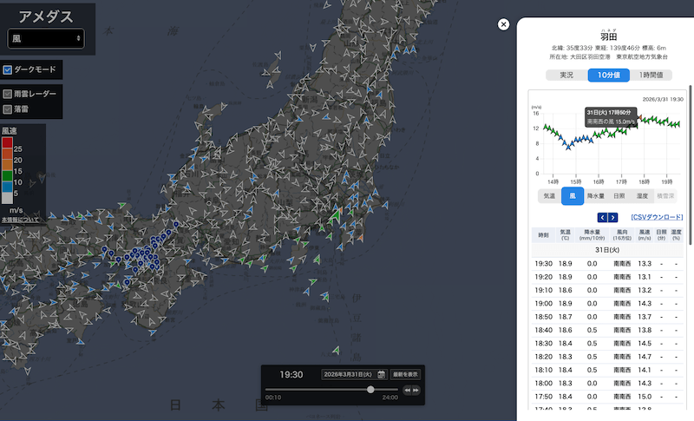Open the calendar date picker icon
This screenshot has width=694, height=421.
coord(381,374)
